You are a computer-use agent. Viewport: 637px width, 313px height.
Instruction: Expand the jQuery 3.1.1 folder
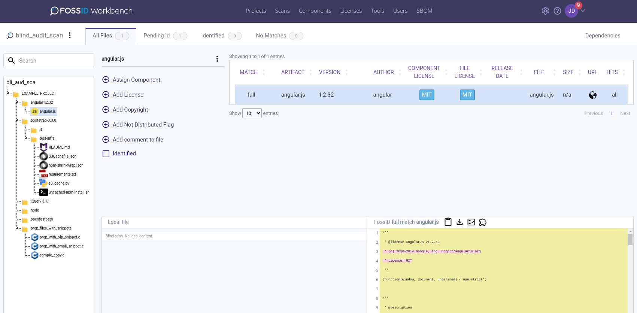coord(16,201)
